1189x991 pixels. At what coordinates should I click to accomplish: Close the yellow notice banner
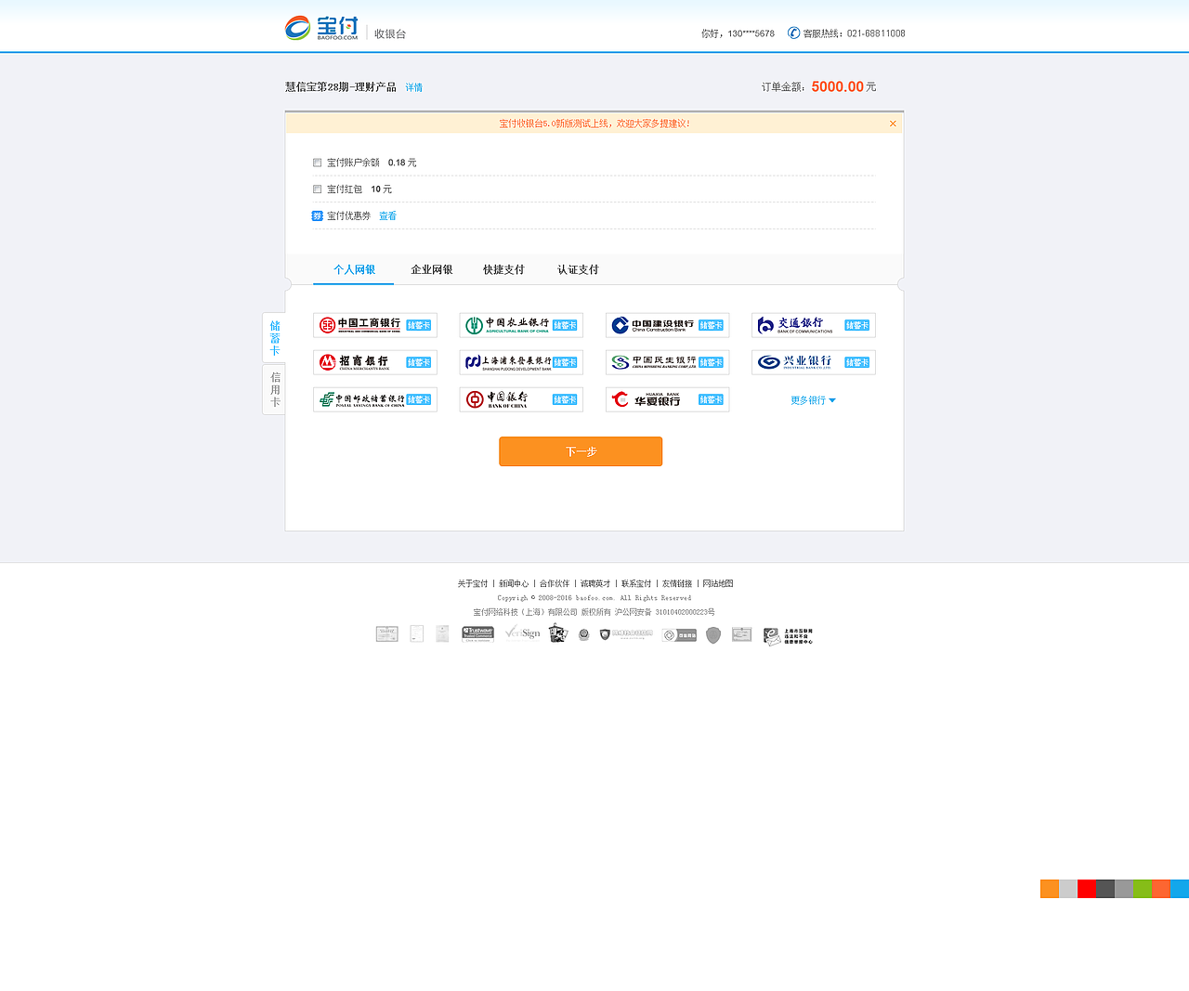pos(893,124)
